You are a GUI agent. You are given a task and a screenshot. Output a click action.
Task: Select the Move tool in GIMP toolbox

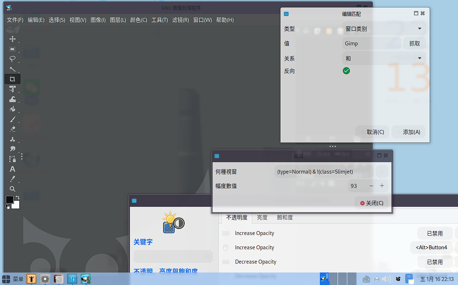point(13,39)
